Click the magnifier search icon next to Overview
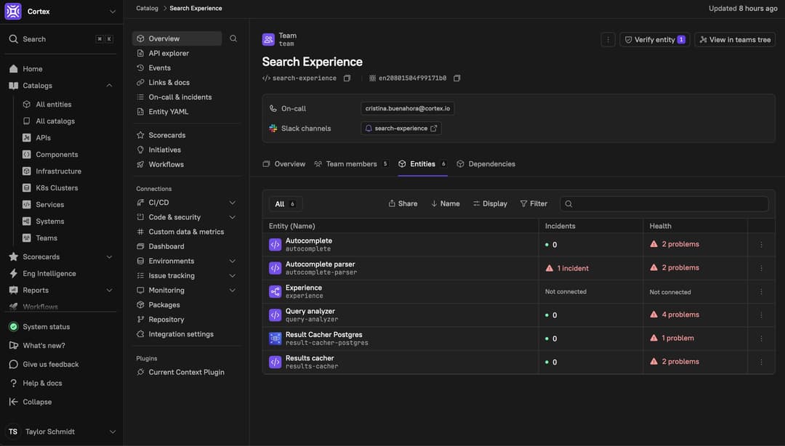The height and width of the screenshot is (446, 785). [x=232, y=37]
